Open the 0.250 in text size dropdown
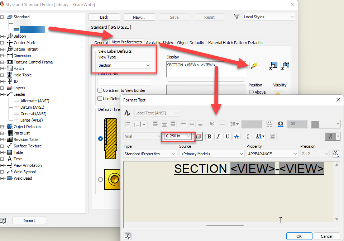This screenshot has width=344, height=241. pyautogui.click(x=178, y=136)
